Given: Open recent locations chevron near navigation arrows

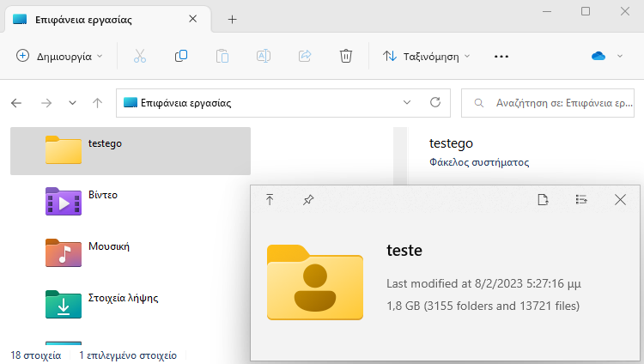Looking at the screenshot, I should coord(72,103).
